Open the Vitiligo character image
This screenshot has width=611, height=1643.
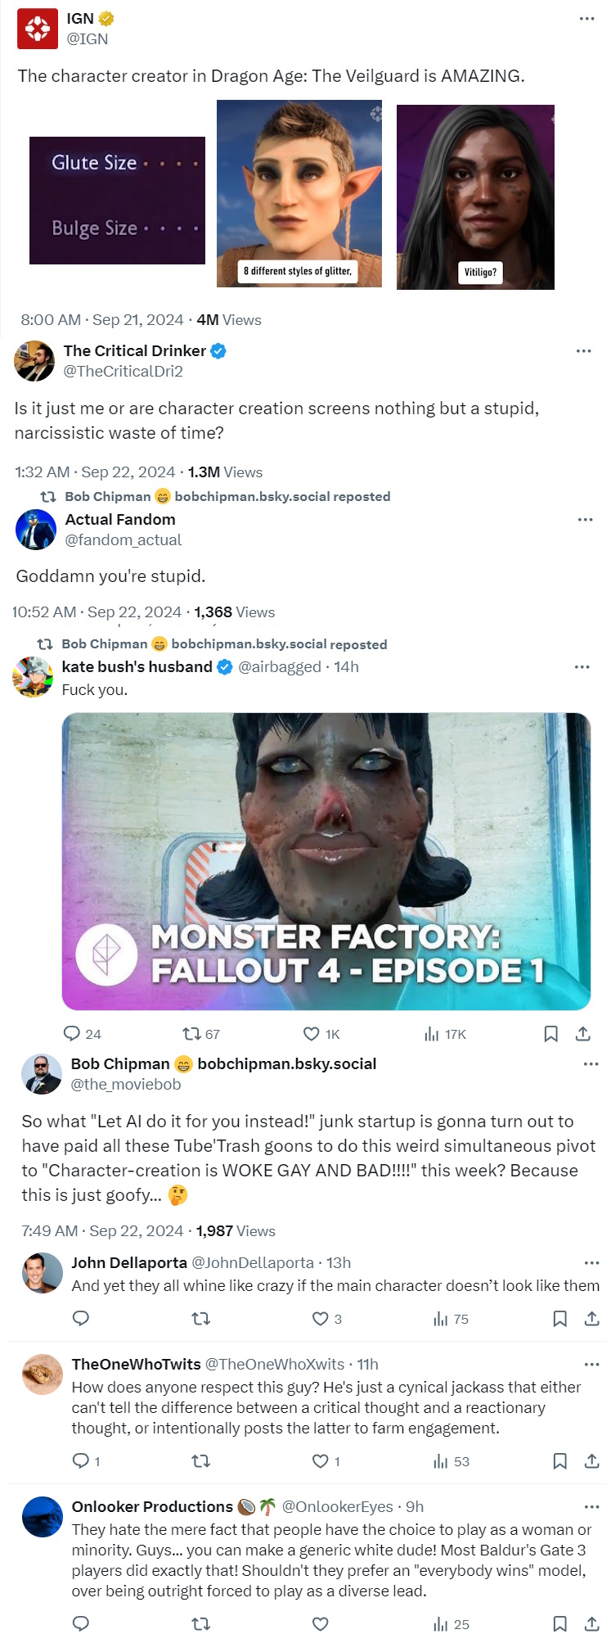[475, 196]
